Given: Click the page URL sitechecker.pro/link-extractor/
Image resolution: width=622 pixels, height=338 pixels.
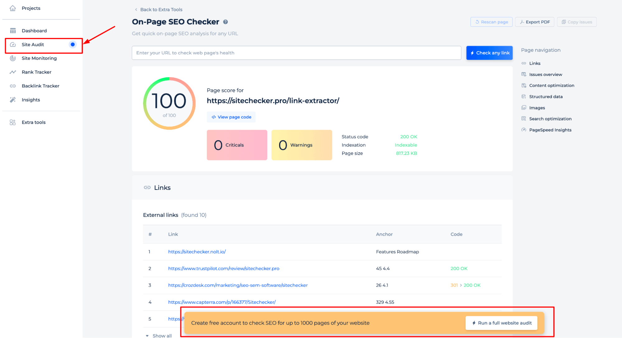Looking at the screenshot, I should click(273, 101).
